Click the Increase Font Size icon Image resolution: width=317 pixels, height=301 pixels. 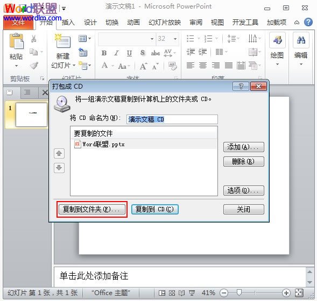pyautogui.click(x=143, y=66)
